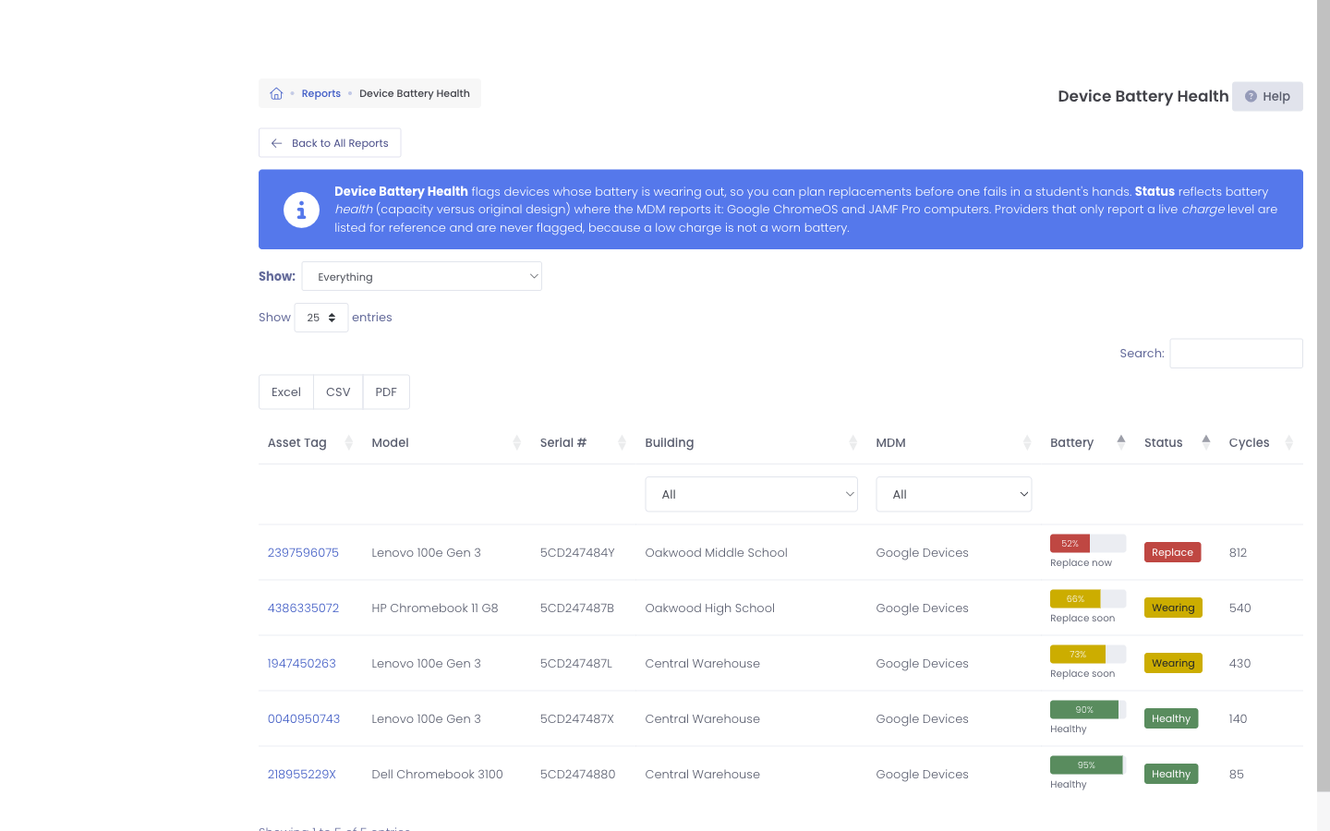Click the 73% battery bar
This screenshot has height=831, width=1330.
point(1088,655)
